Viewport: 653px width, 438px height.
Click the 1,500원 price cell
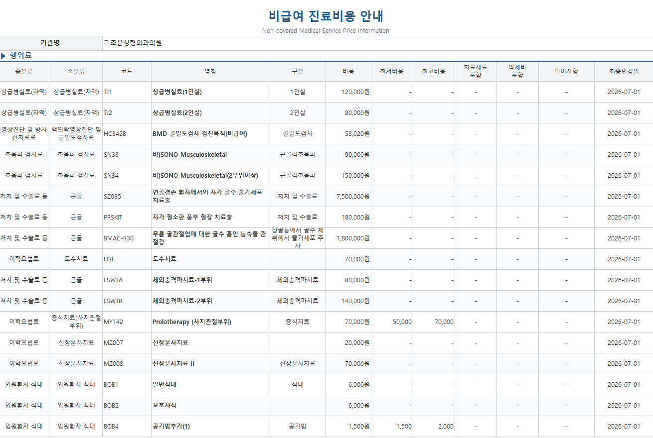pyautogui.click(x=348, y=427)
